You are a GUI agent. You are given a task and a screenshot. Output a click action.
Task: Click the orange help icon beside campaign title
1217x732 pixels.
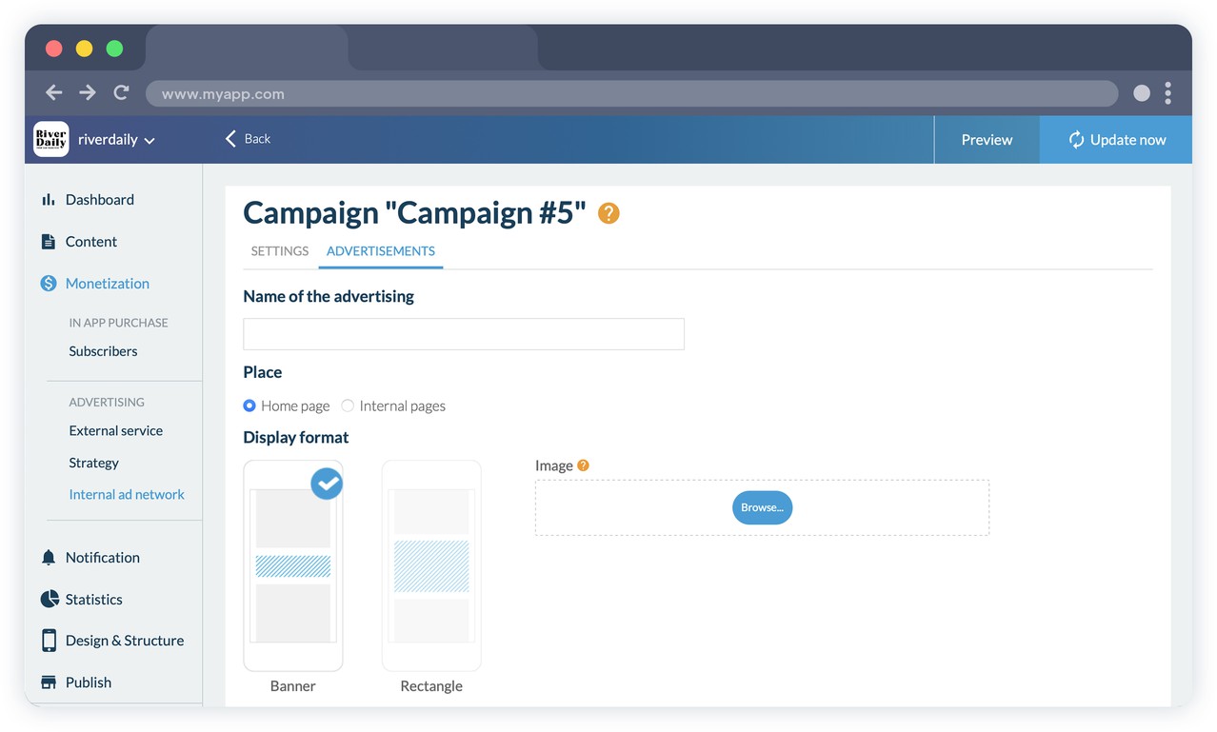[x=608, y=213]
